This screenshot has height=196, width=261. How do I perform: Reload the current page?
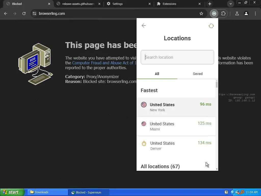pyautogui.click(x=24, y=14)
